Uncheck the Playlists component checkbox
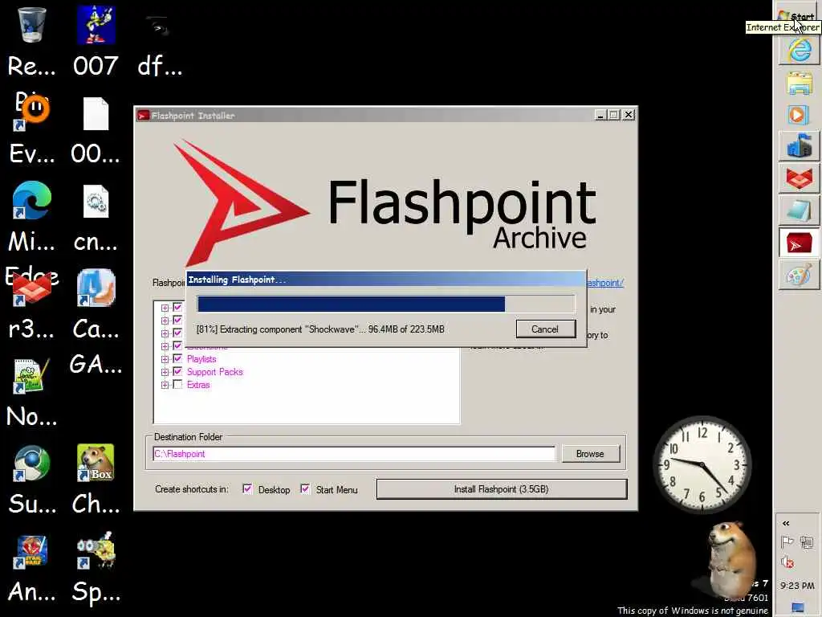 [x=177, y=359]
